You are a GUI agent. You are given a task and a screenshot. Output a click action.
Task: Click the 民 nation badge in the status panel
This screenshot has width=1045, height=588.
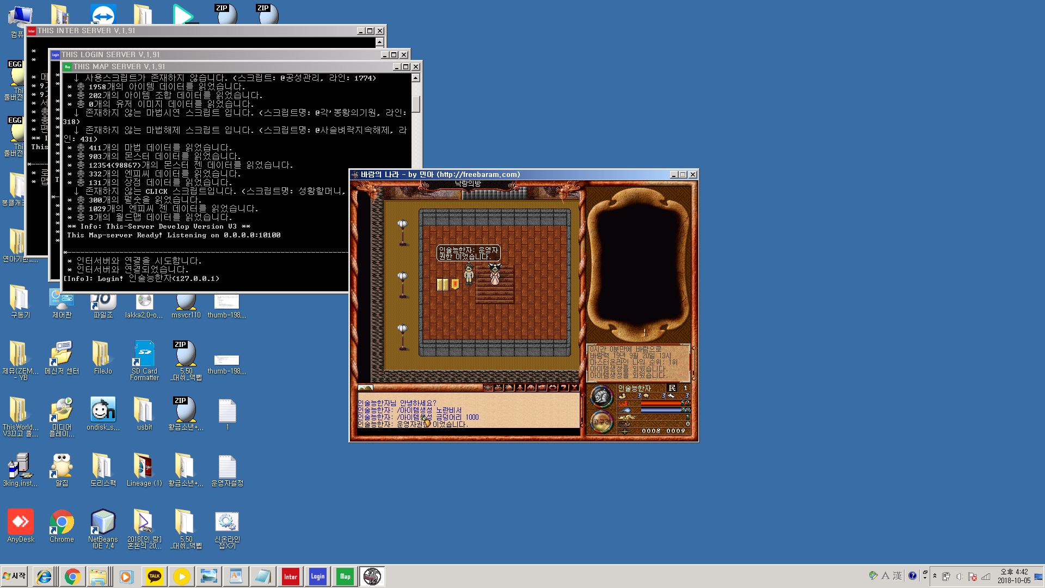[672, 388]
